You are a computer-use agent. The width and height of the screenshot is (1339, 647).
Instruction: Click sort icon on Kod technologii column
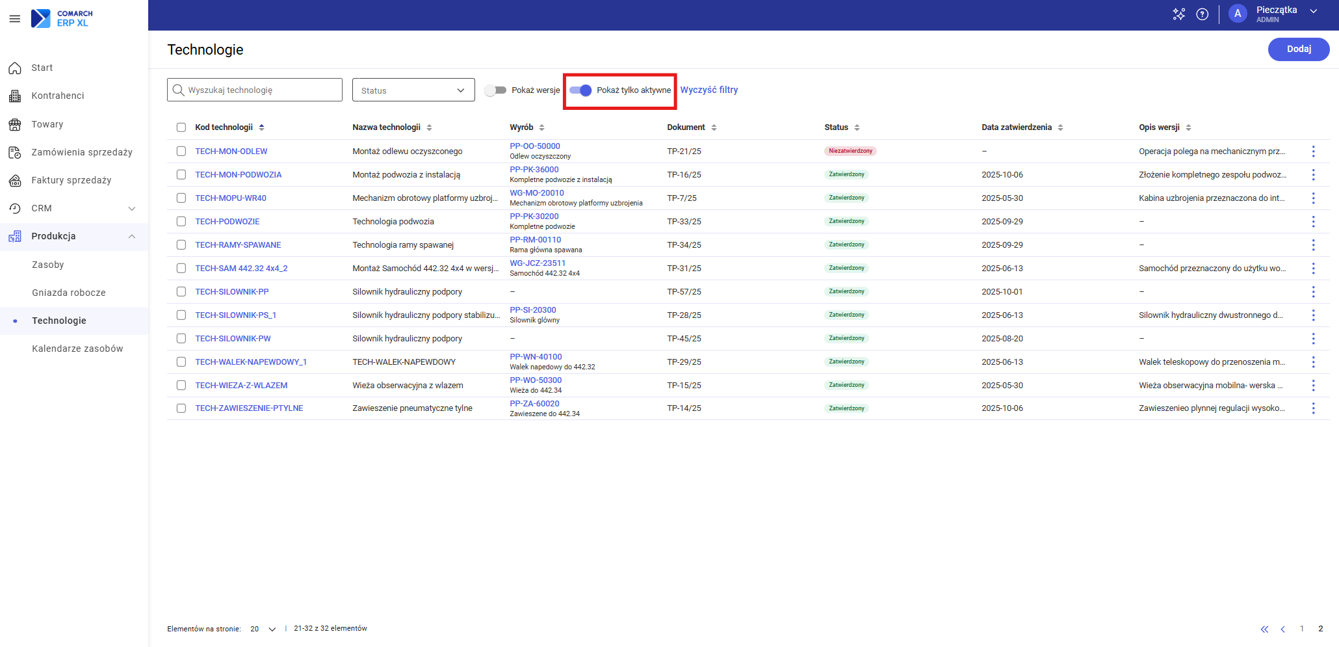point(261,127)
